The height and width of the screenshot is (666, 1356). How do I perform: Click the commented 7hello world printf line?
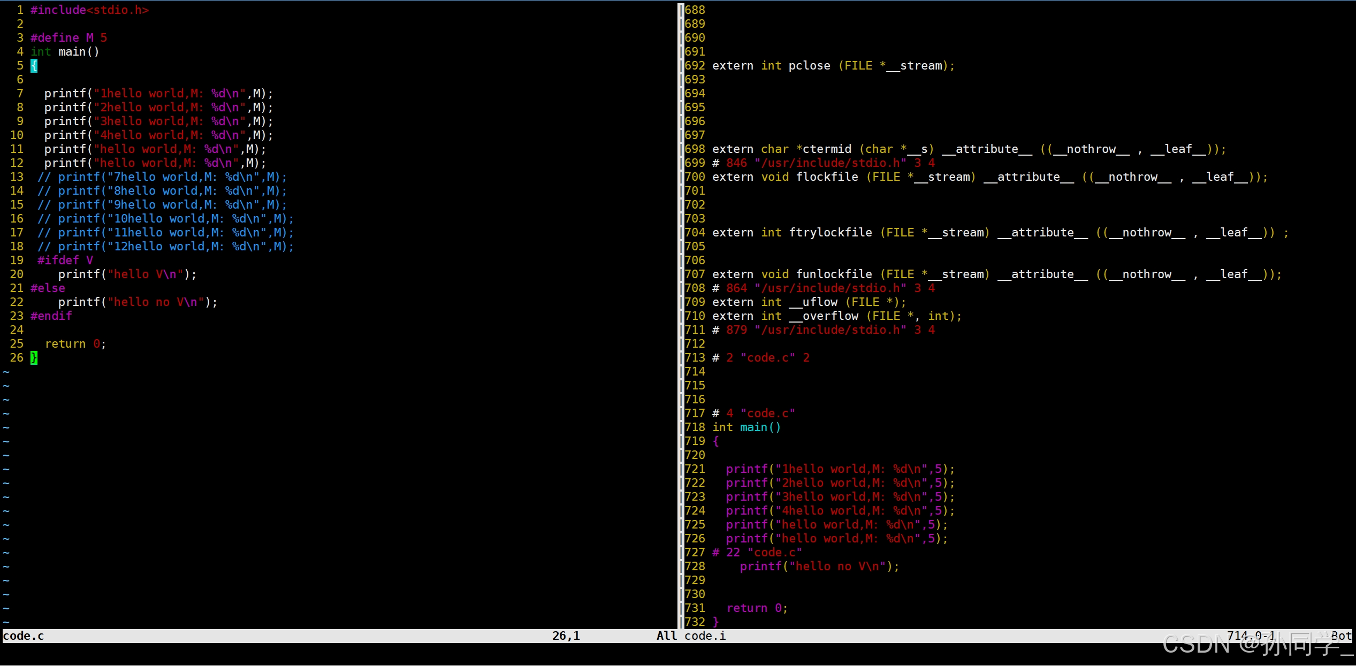point(162,177)
